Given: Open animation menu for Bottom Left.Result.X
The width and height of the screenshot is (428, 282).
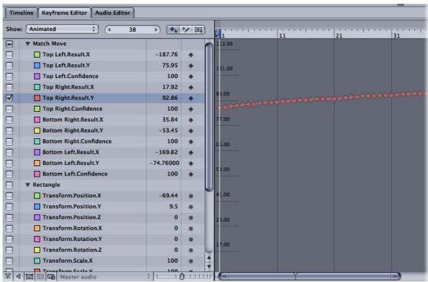Looking at the screenshot, I should click(191, 152).
